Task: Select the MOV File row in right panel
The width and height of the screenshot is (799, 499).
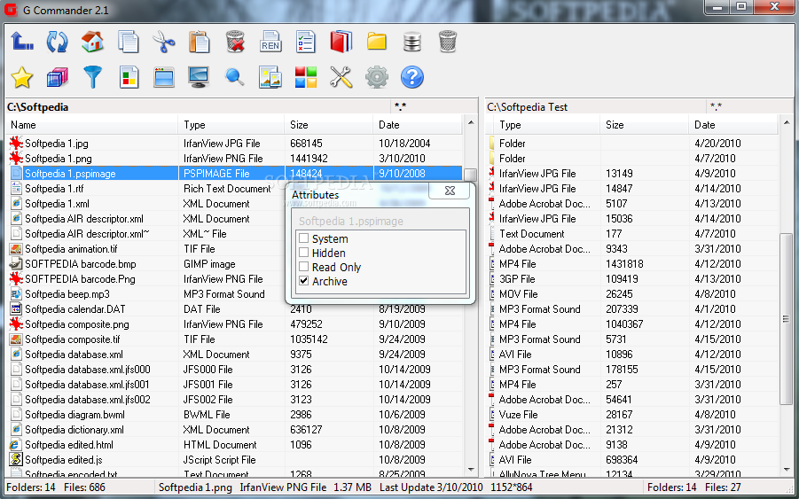Action: [x=633, y=293]
